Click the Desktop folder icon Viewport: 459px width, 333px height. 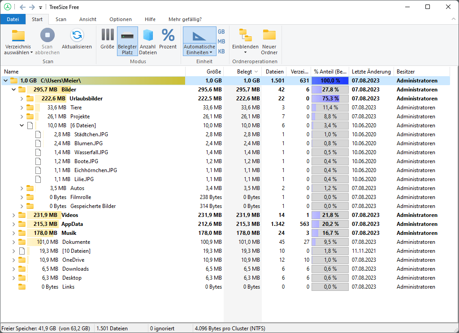pyautogui.click(x=22, y=278)
